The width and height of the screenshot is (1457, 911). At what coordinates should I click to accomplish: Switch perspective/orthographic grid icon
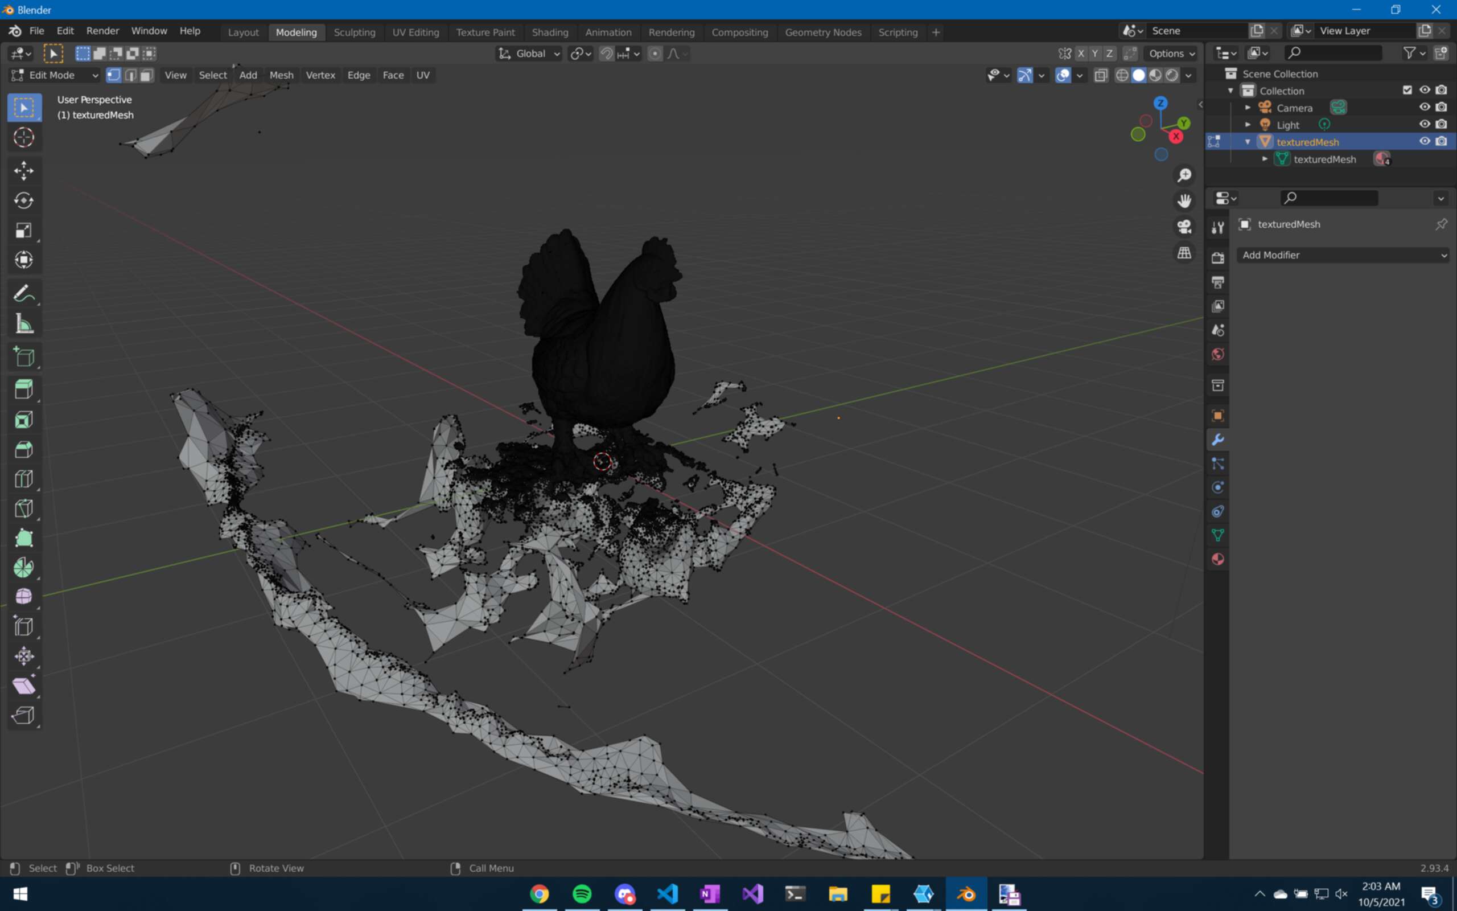tap(1184, 252)
